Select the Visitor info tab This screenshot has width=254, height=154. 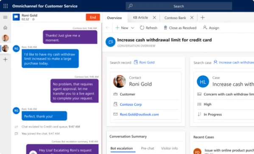coord(170,148)
